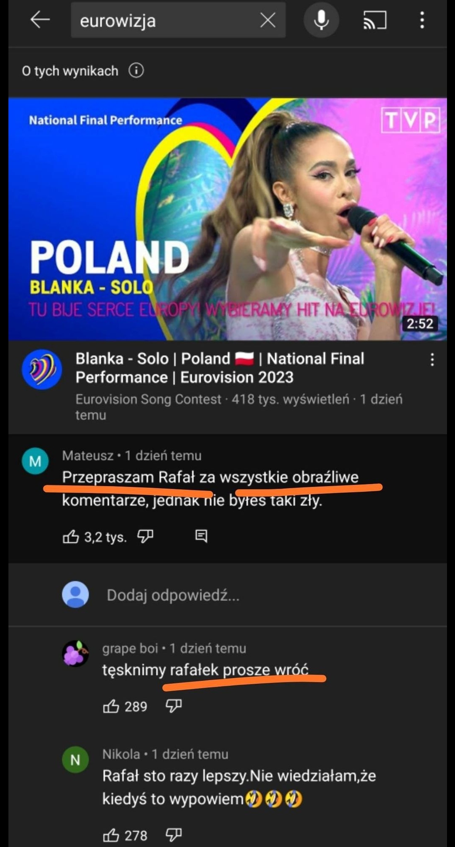The width and height of the screenshot is (455, 847).
Task: Like grape boi's comment
Action: pyautogui.click(x=111, y=706)
